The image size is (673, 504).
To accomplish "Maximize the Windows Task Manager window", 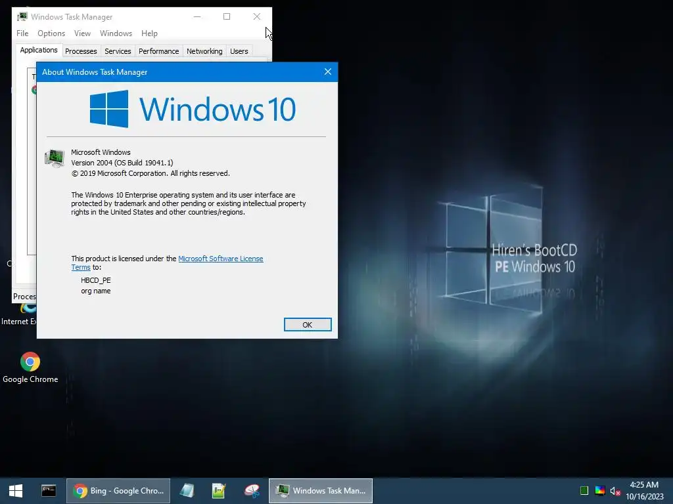I will coord(227,16).
